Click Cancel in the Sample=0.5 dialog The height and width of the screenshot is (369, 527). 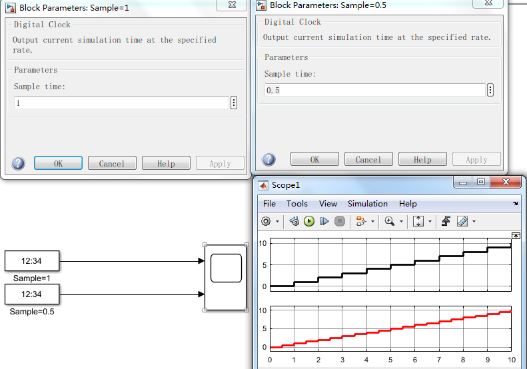(368, 159)
